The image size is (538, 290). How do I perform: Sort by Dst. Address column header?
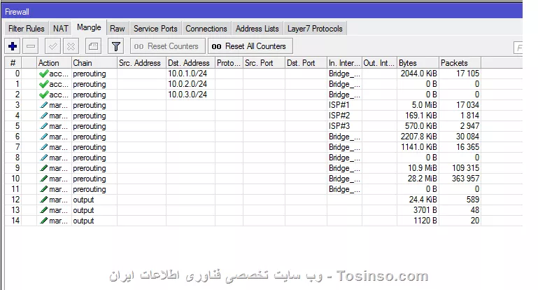pyautogui.click(x=191, y=63)
